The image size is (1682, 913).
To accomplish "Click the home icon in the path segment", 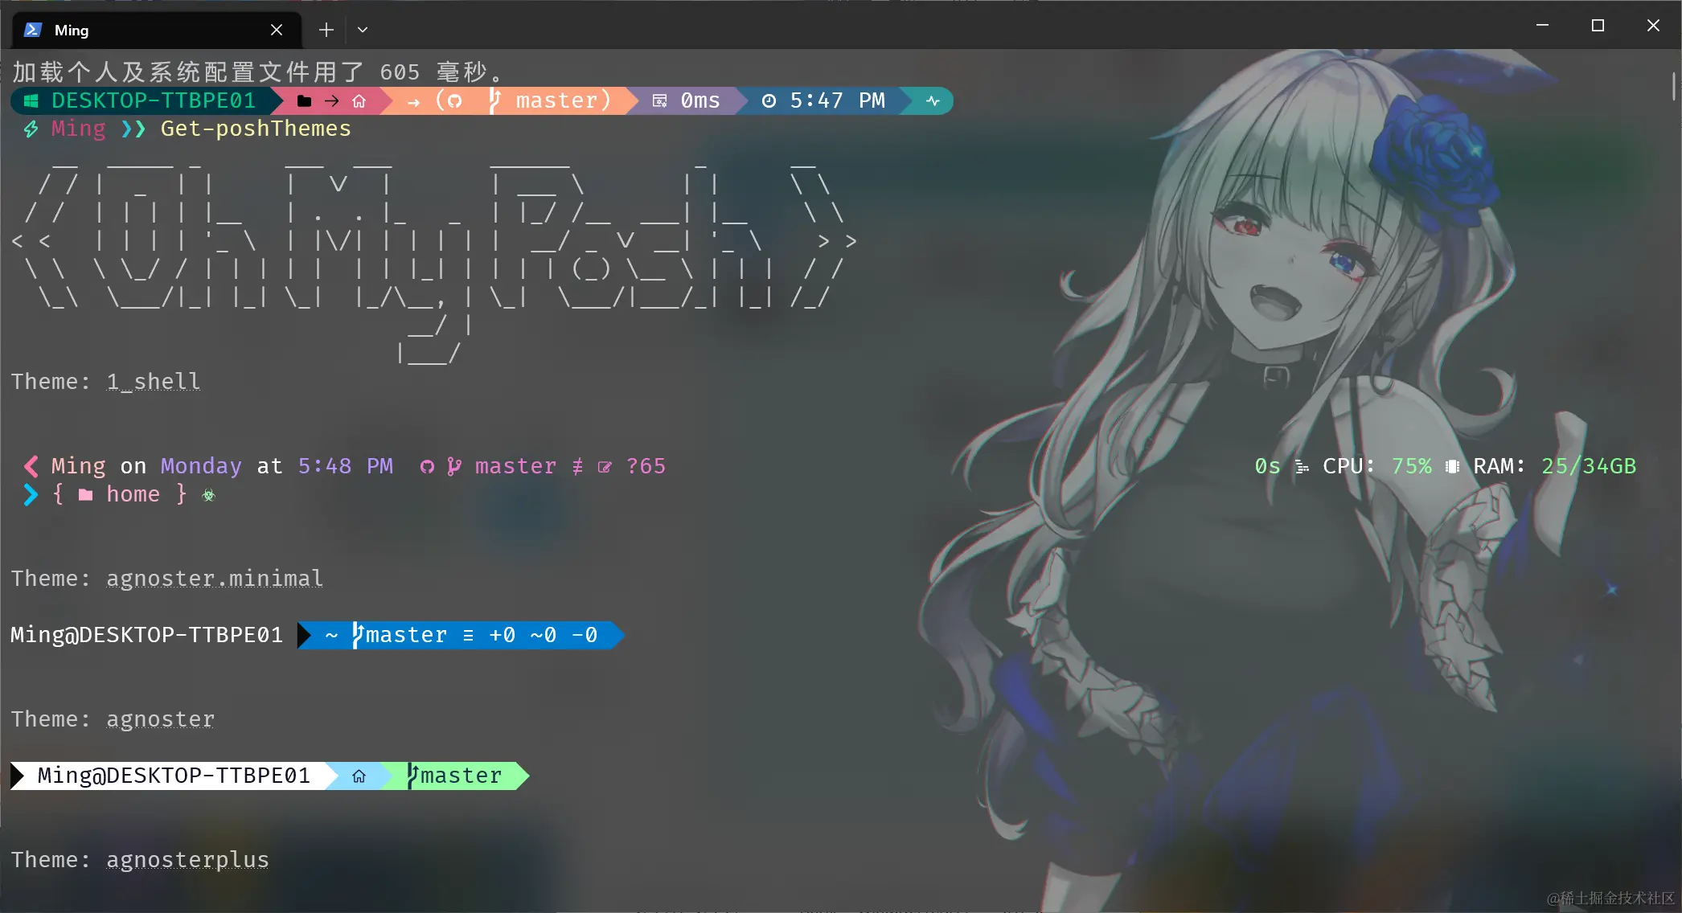I will coord(359,100).
